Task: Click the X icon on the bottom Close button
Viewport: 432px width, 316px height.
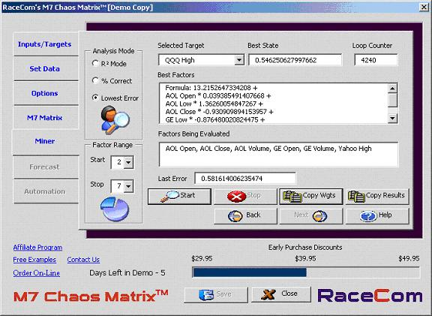Action: [268, 294]
